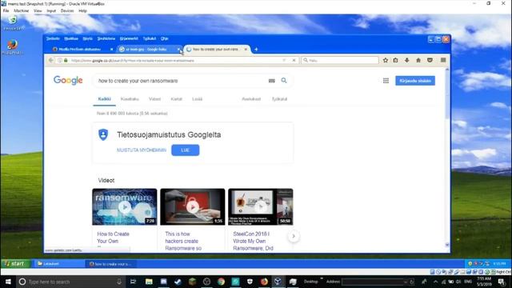Image resolution: width=512 pixels, height=288 pixels.
Task: Click the Pocket icon in toolbar
Action: 430,61
